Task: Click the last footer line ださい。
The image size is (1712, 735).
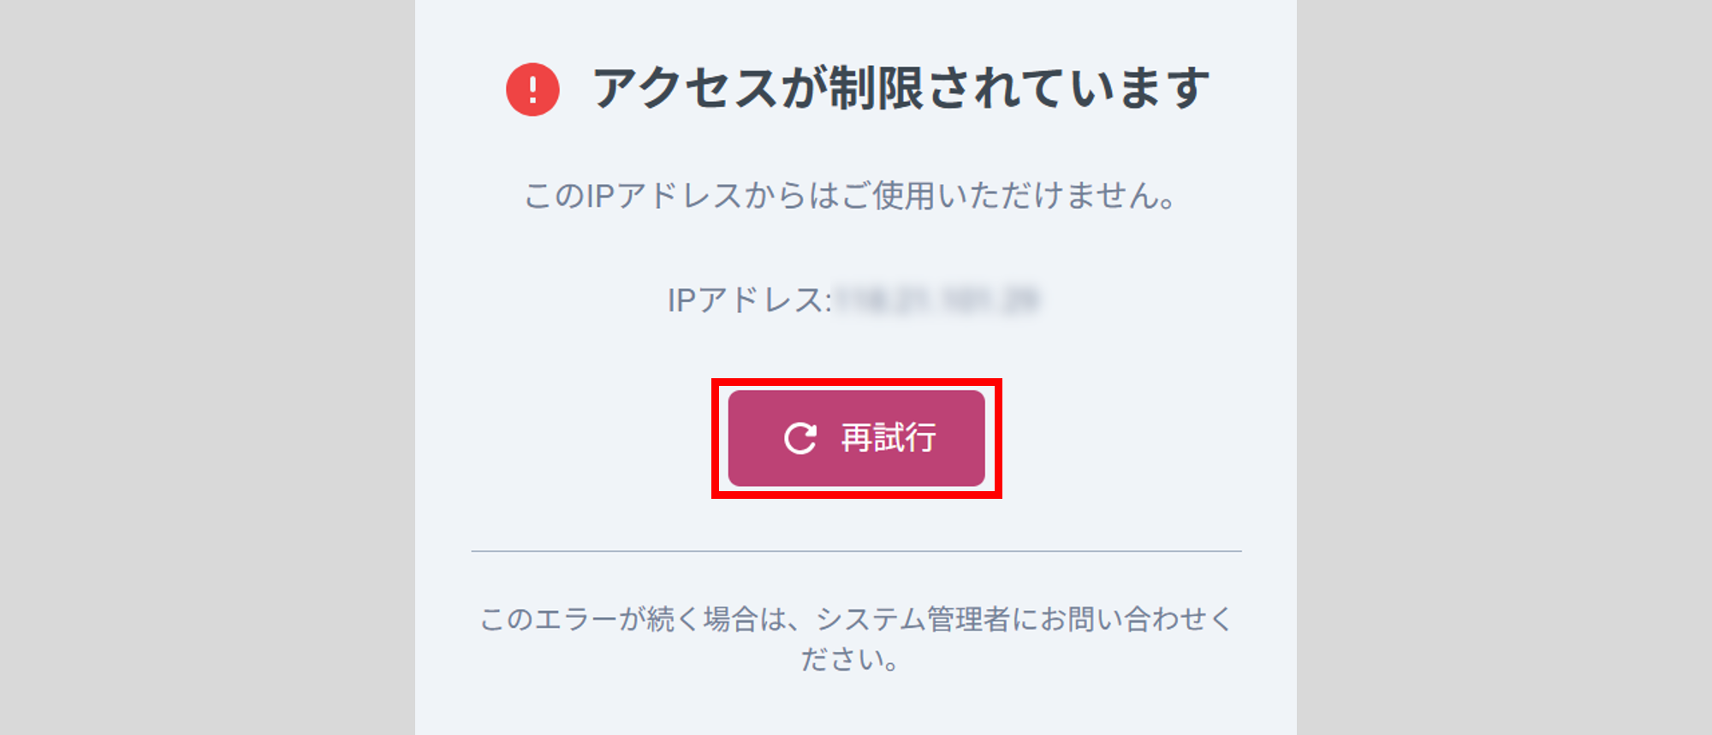Action: pyautogui.click(x=849, y=660)
